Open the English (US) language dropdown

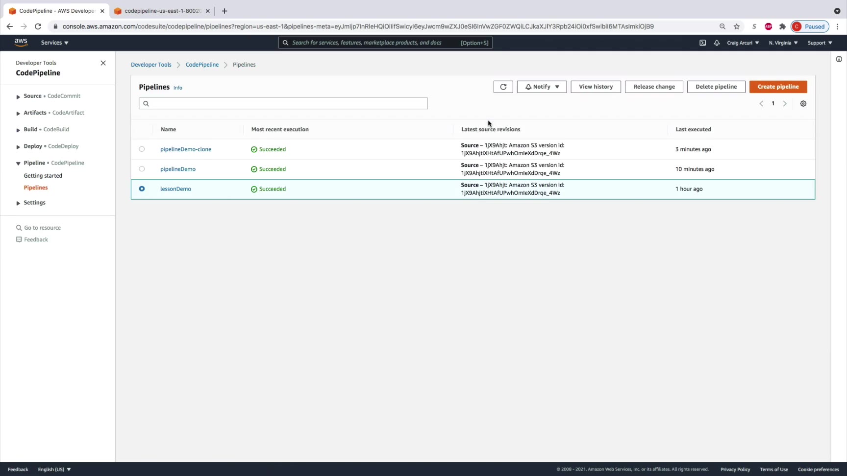(x=54, y=469)
